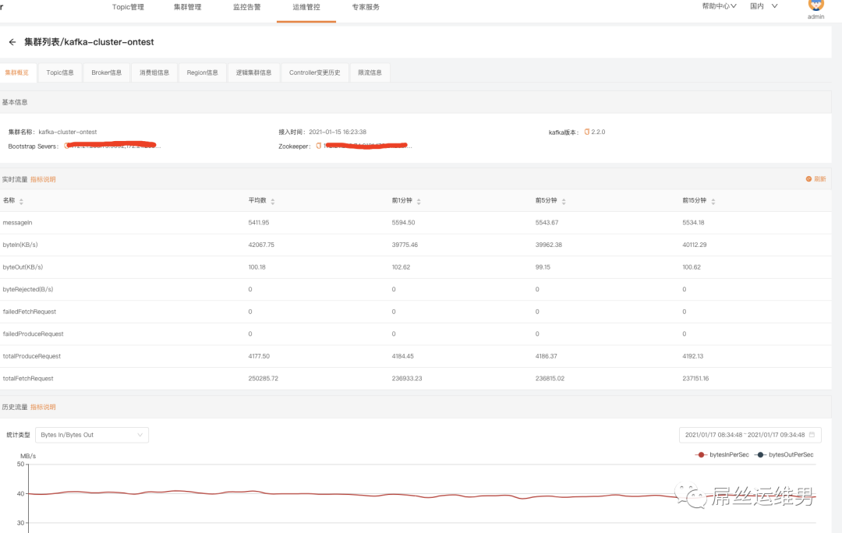Switch to the Broker信息 tab

[x=106, y=72]
